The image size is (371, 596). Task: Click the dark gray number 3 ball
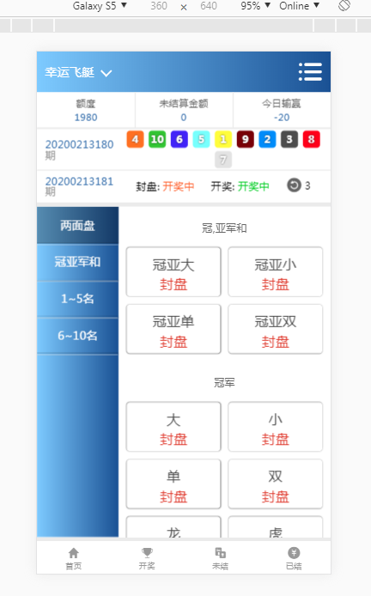[x=289, y=139]
